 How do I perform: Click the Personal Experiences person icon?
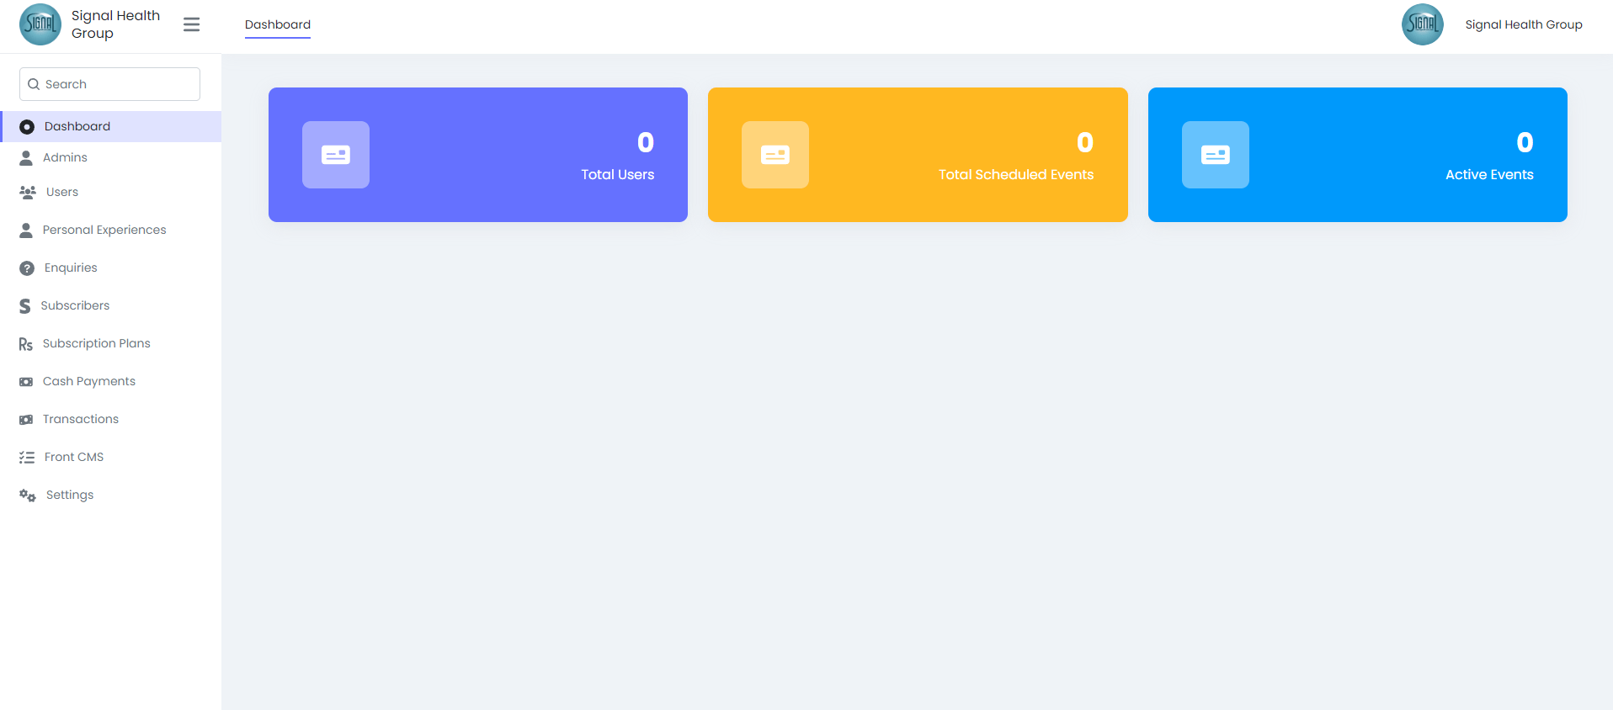pos(26,230)
